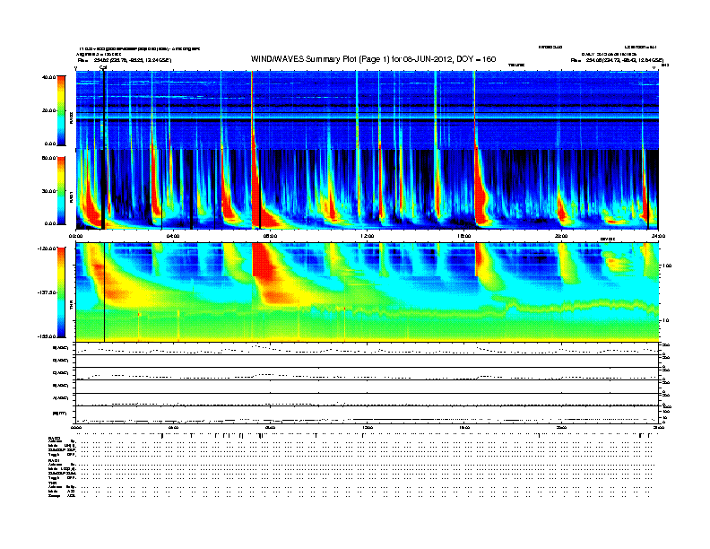Click the 10 frequency label right of TNR panel
Viewport: 710px width, 549px height.
[x=667, y=321]
